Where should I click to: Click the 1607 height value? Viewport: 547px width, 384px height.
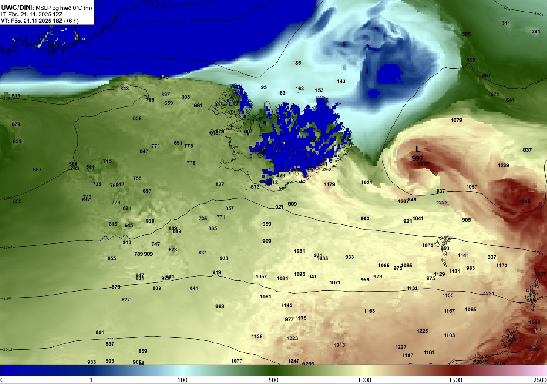click(540, 274)
